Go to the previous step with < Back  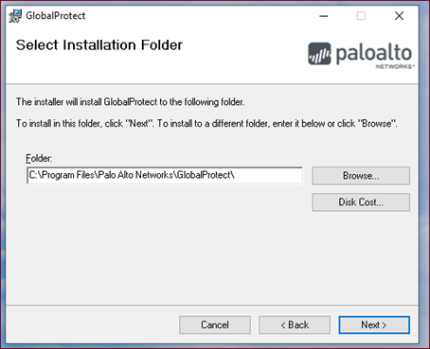pyautogui.click(x=295, y=324)
